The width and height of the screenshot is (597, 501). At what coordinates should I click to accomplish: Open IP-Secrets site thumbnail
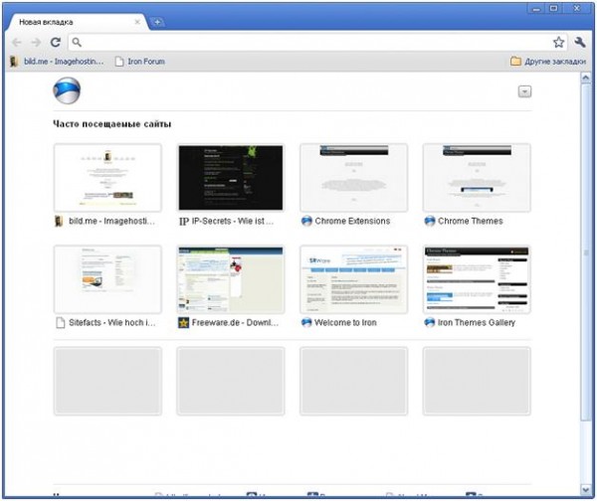point(231,178)
